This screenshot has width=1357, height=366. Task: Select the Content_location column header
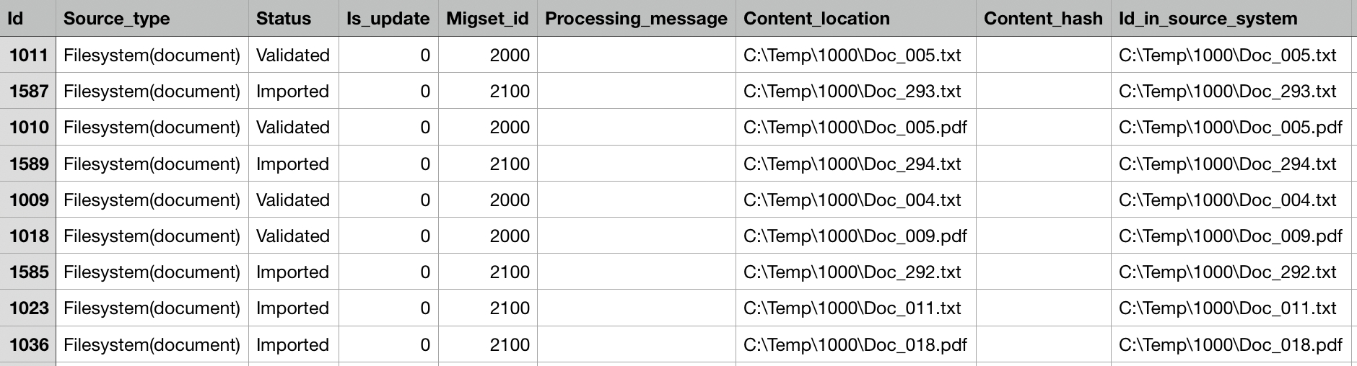point(816,19)
